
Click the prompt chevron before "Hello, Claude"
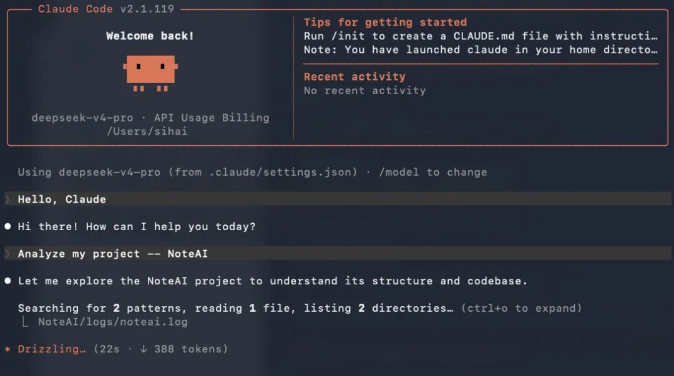coord(7,200)
